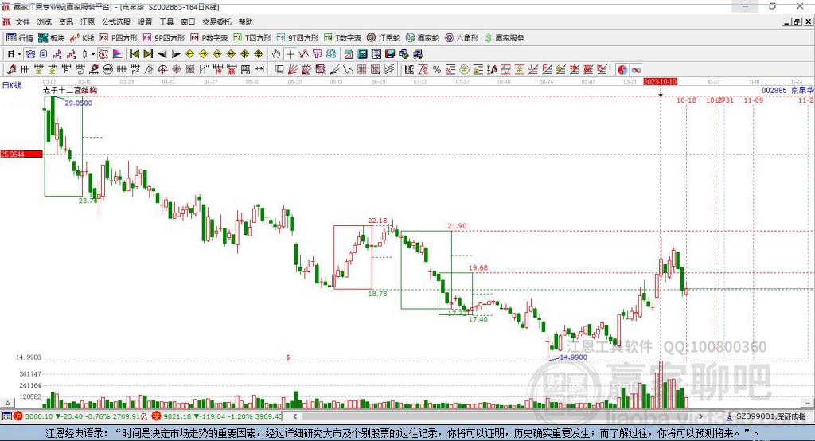The image size is (815, 441).
Task: Expand the 日 period dropdown
Action: pyautogui.click(x=14, y=54)
